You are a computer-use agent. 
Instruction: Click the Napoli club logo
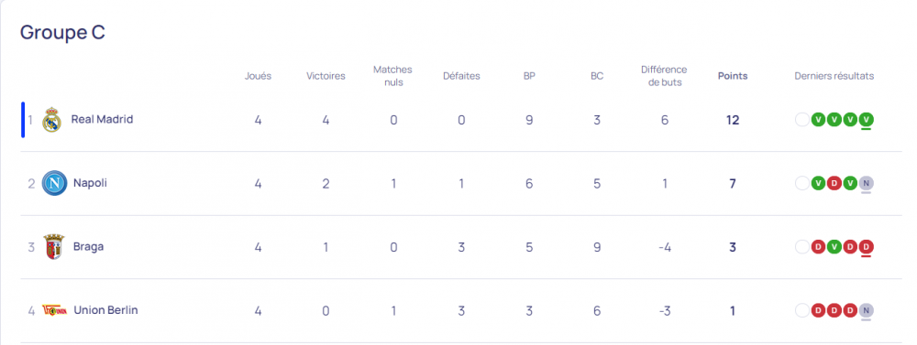pyautogui.click(x=54, y=183)
